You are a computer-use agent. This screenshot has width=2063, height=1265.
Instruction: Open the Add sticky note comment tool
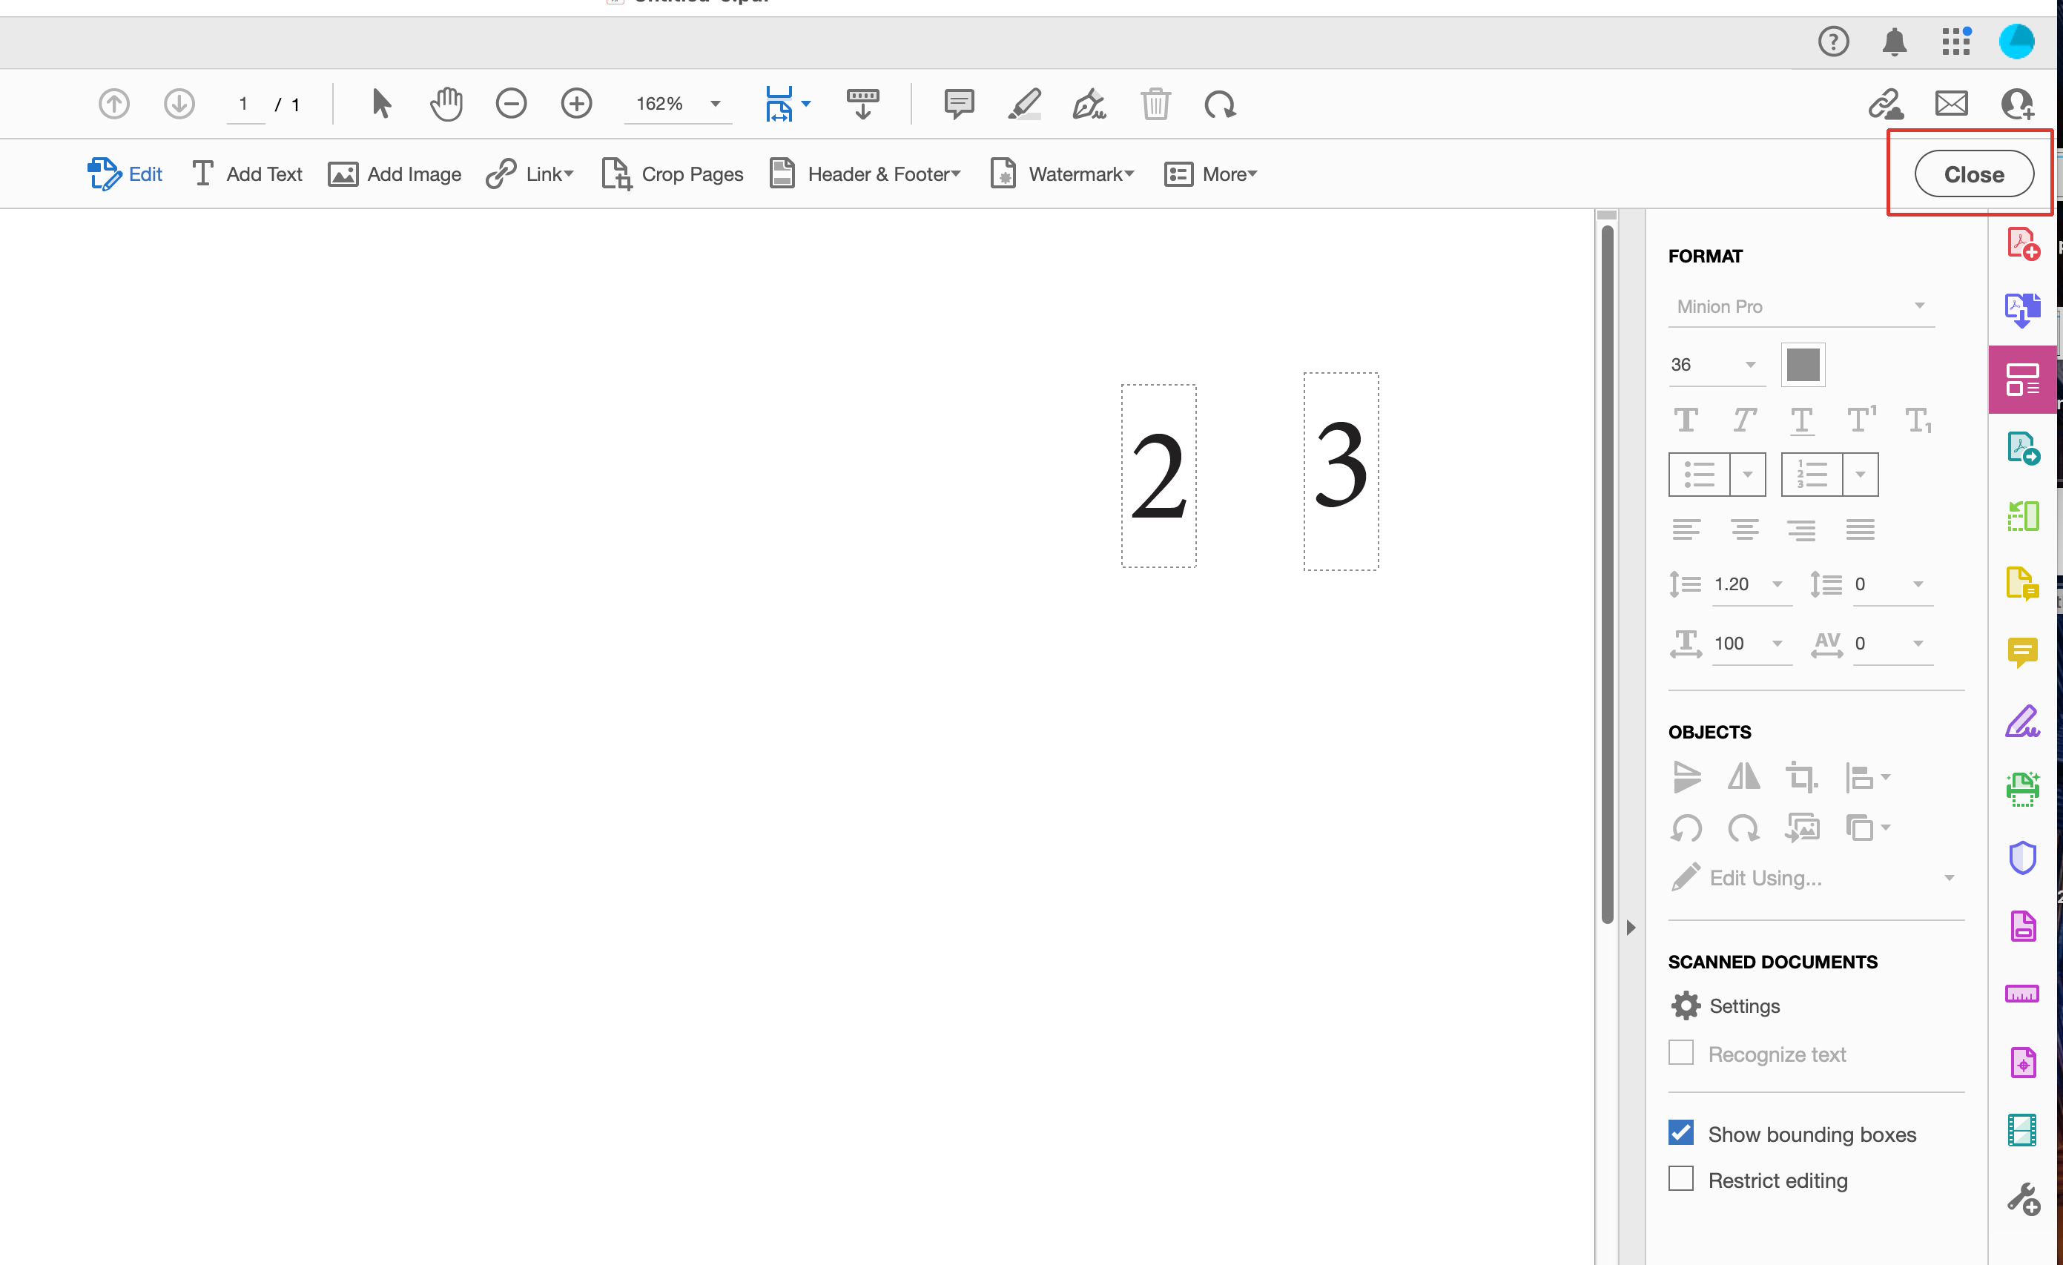tap(958, 103)
